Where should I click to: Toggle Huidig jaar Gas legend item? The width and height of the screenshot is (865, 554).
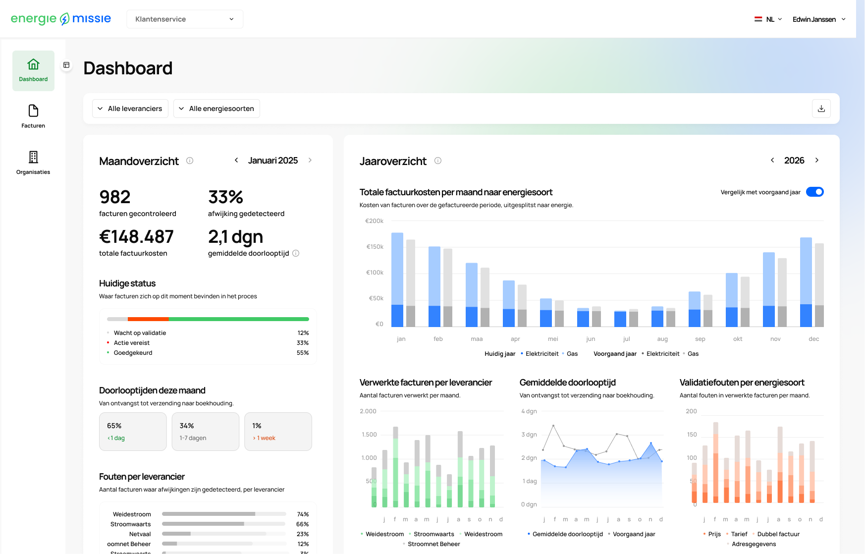pos(570,354)
